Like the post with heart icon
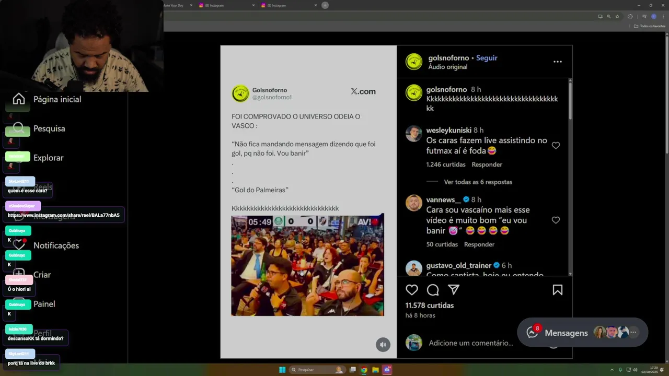The width and height of the screenshot is (669, 376). (412, 290)
